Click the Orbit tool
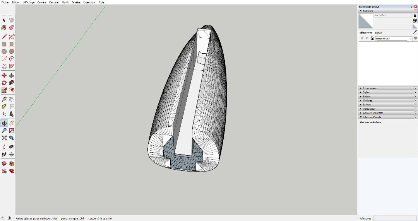 click(x=4, y=123)
